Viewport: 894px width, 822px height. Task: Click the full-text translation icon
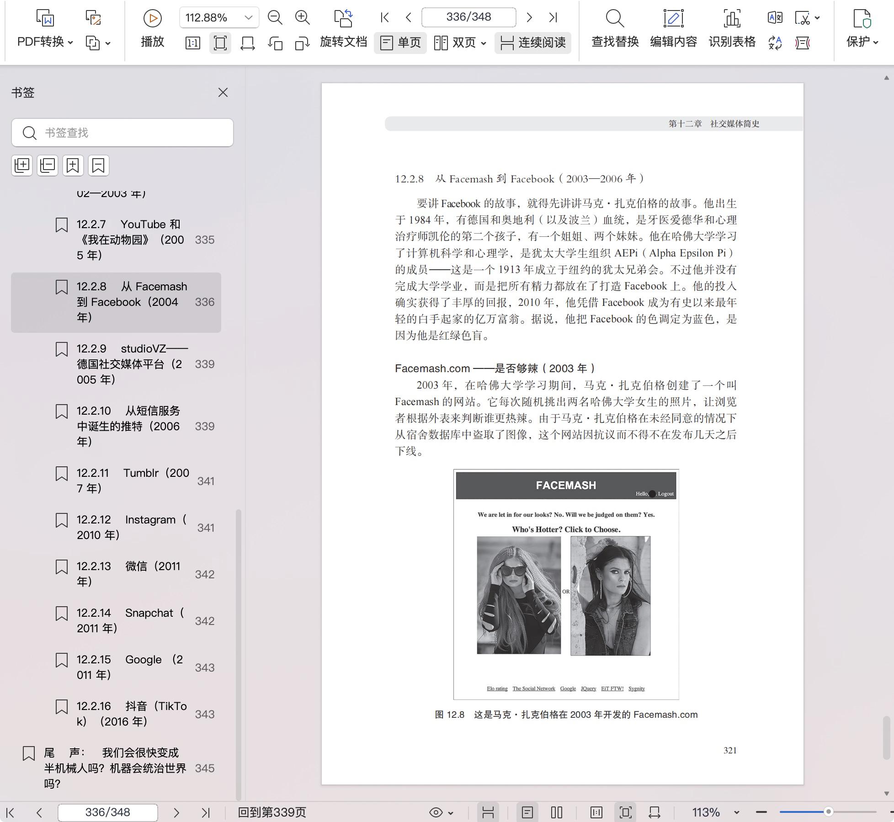[775, 43]
